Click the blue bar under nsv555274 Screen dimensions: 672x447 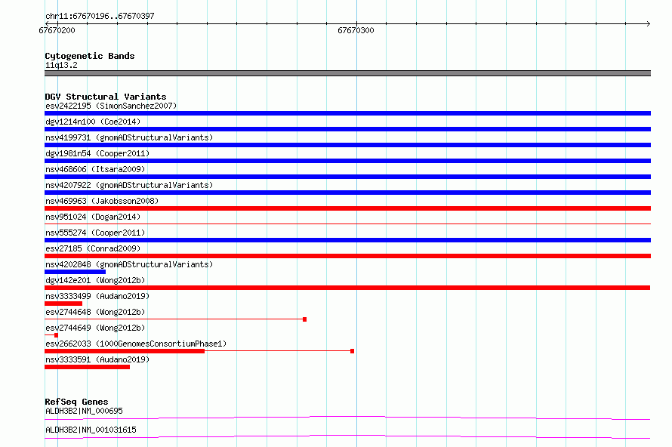tap(347, 240)
